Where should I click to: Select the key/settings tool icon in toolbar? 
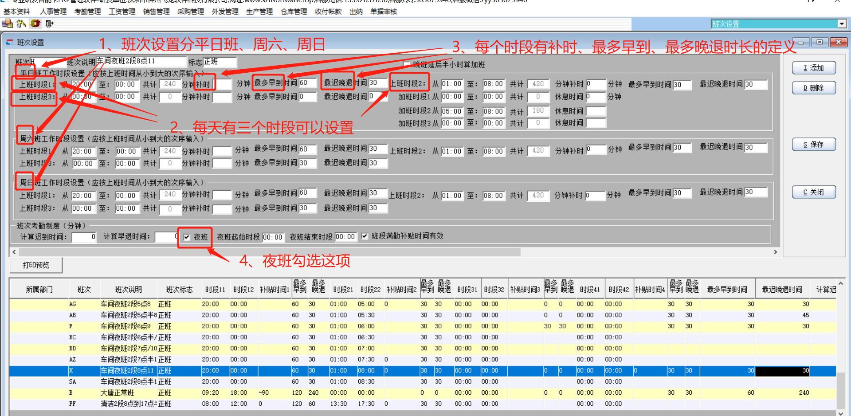pos(21,24)
